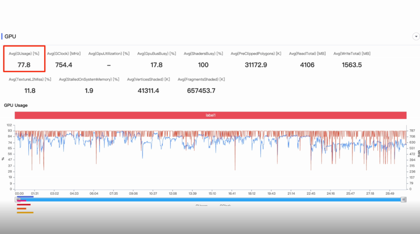Click the Avg(ReadTotal) value 4106
The height and width of the screenshot is (234, 420).
click(307, 65)
